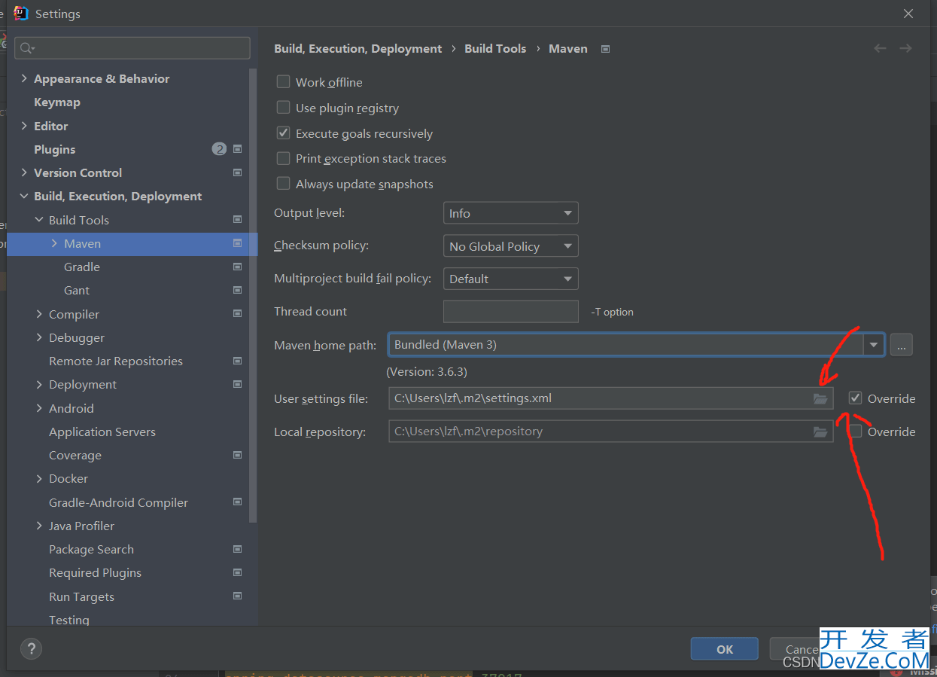This screenshot has width=937, height=677.
Task: Click the folder icon for User settings file
Action: pyautogui.click(x=820, y=398)
